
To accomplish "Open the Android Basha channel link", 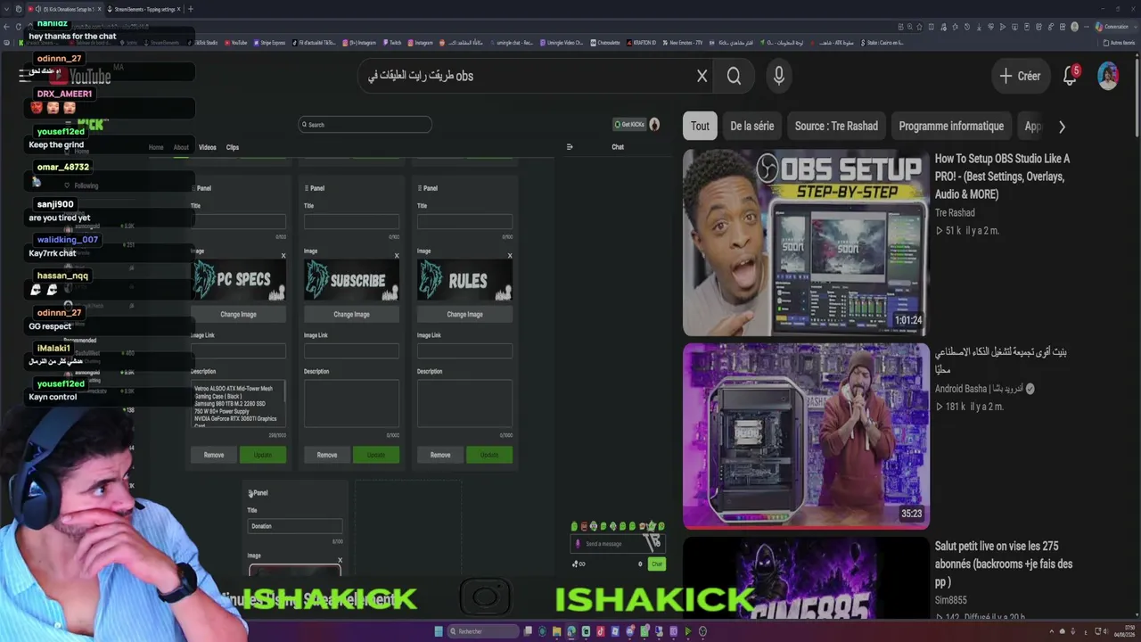I will click(979, 389).
